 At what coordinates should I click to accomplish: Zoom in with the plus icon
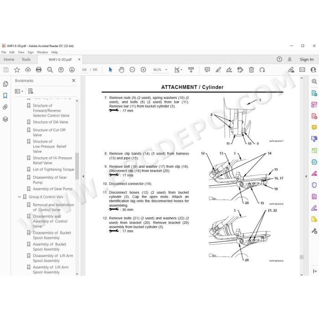click(143, 70)
